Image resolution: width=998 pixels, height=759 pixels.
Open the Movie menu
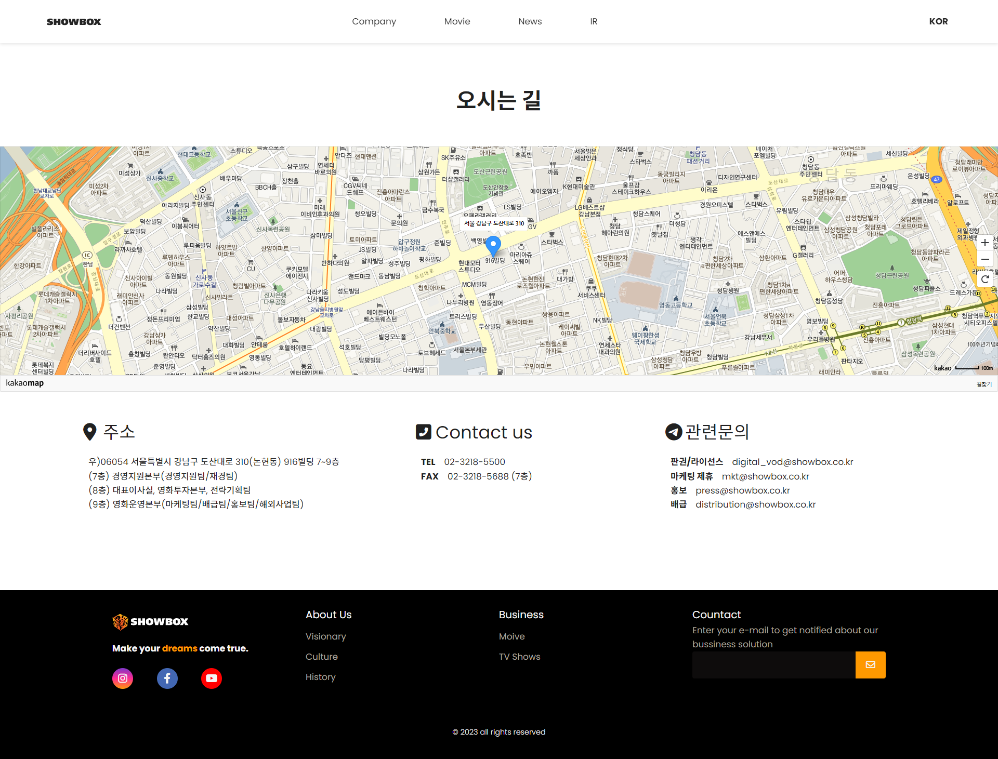457,21
